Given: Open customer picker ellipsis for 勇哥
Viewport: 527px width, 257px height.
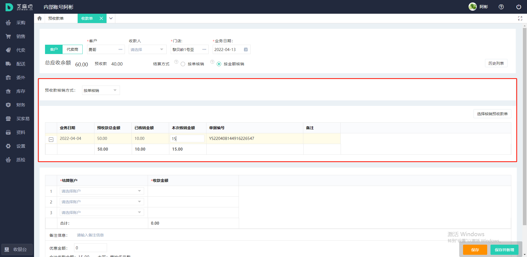Looking at the screenshot, I should (x=120, y=49).
